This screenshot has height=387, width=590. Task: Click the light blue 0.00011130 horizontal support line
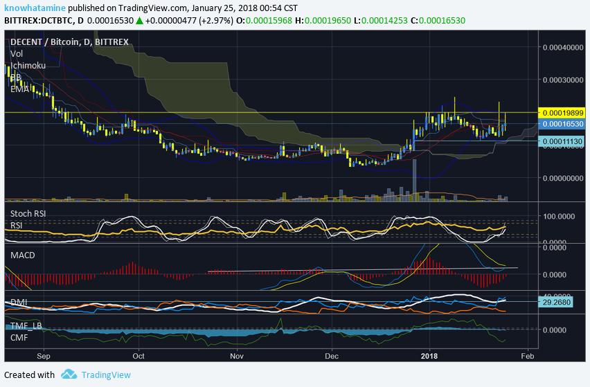point(476,141)
